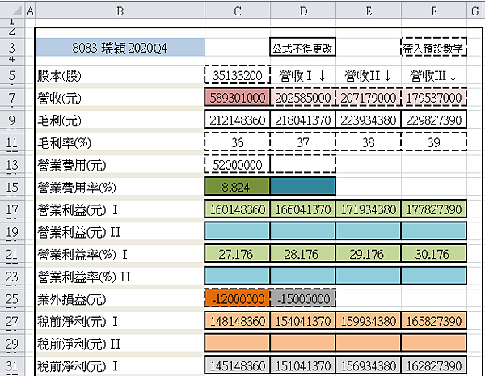The image size is (485, 376).
Task: Select operating income cell 177827390
Action: (x=434, y=209)
